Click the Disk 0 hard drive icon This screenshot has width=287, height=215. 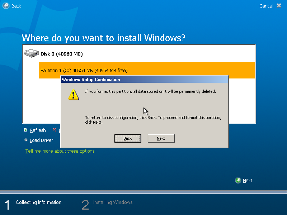tap(31, 53)
